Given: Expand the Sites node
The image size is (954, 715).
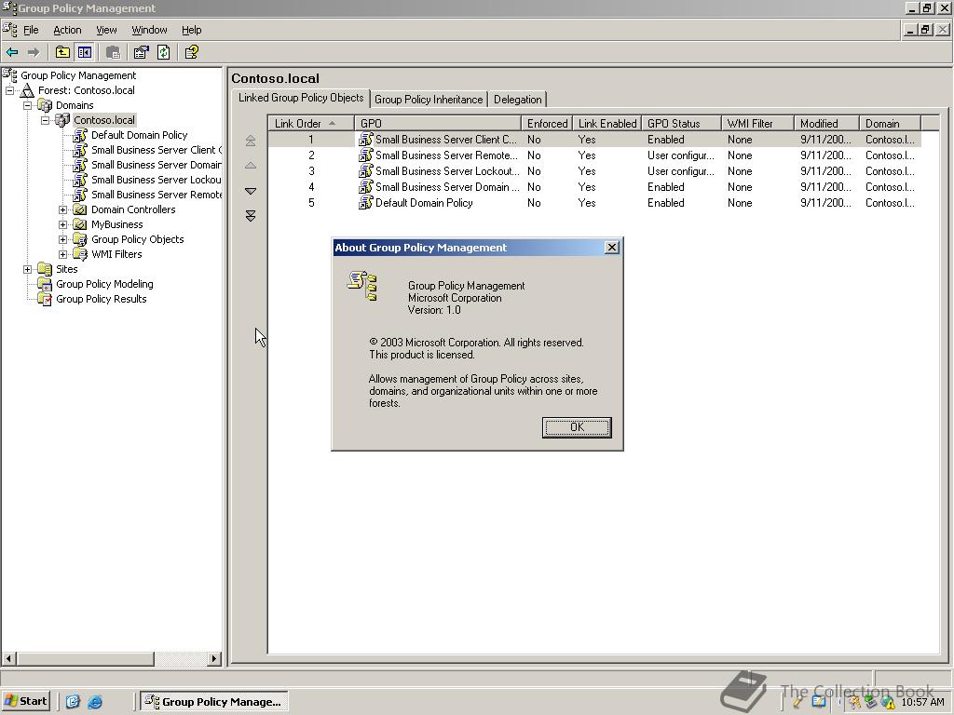Looking at the screenshot, I should tap(27, 269).
